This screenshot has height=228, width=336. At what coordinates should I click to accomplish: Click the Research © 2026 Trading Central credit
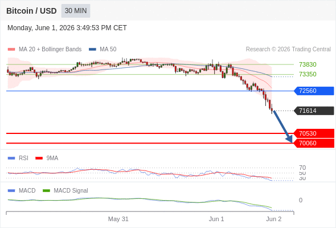288,50
